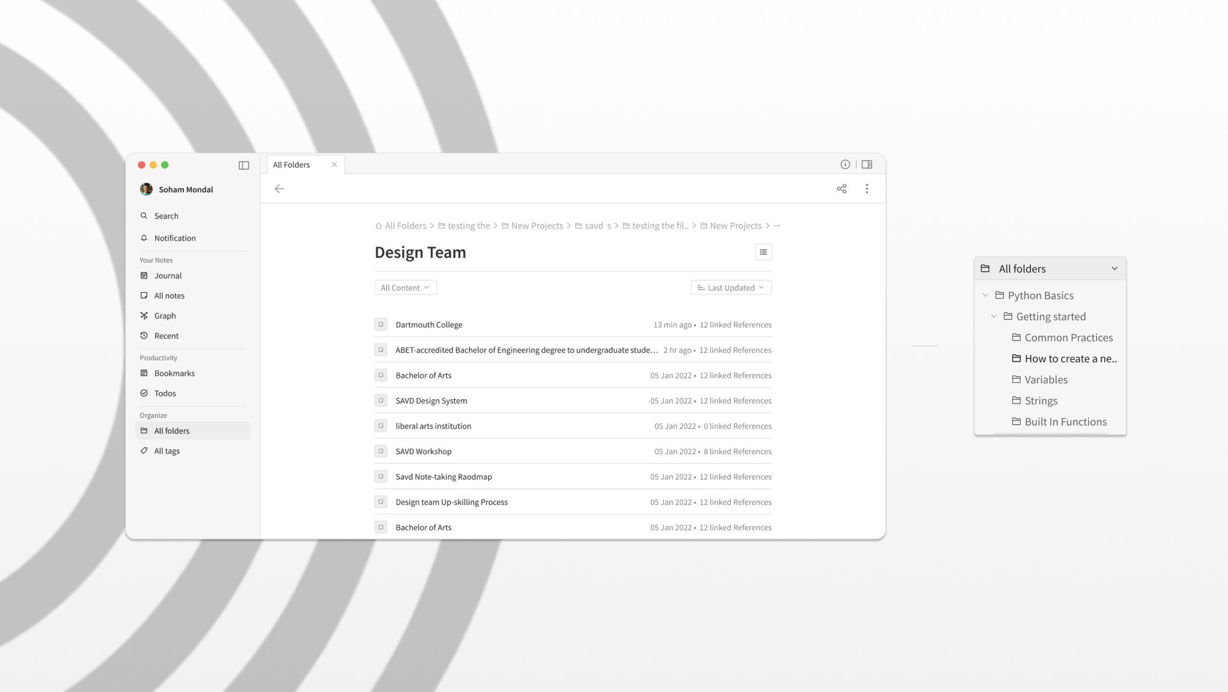Click the info circle icon

(845, 164)
